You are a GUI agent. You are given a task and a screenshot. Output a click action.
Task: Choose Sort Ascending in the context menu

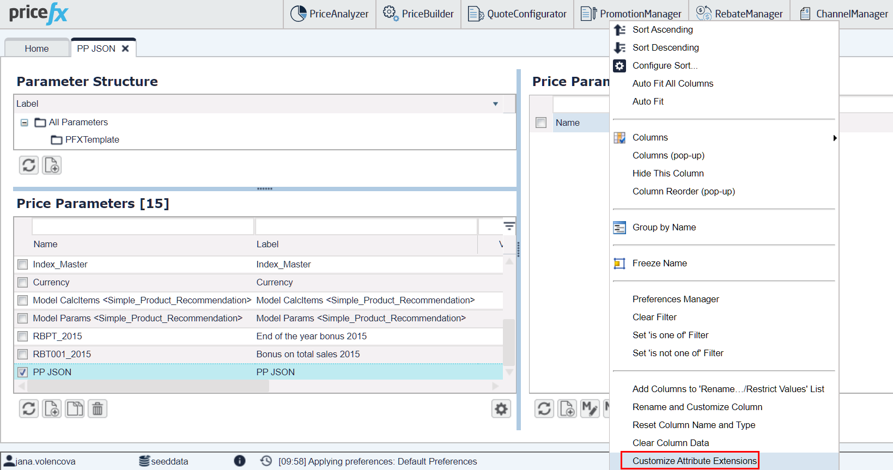tap(663, 29)
